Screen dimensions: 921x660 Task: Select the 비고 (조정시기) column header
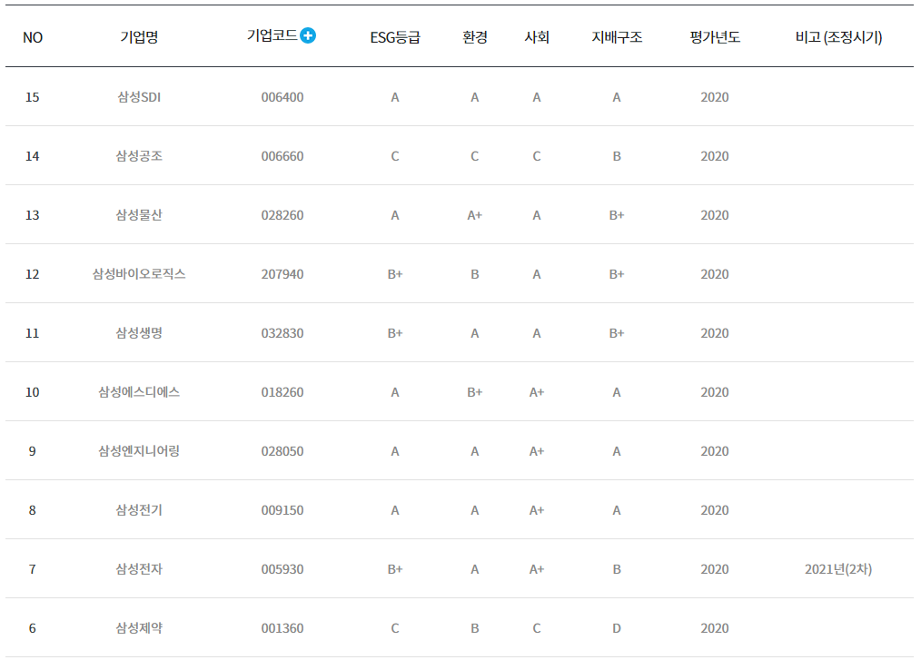838,37
